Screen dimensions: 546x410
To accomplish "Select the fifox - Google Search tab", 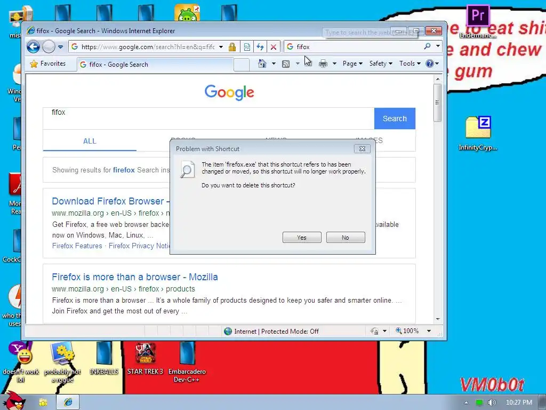I will click(x=155, y=65).
